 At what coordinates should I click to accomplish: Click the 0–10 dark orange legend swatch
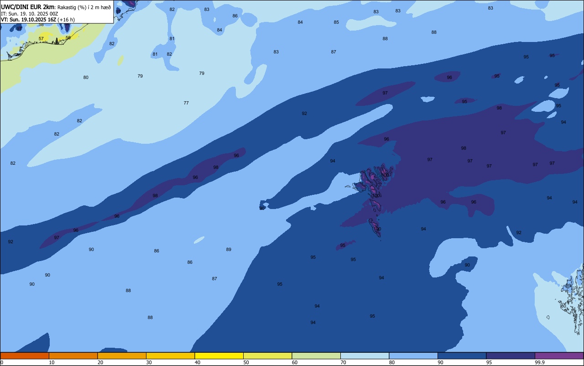(x=25, y=356)
